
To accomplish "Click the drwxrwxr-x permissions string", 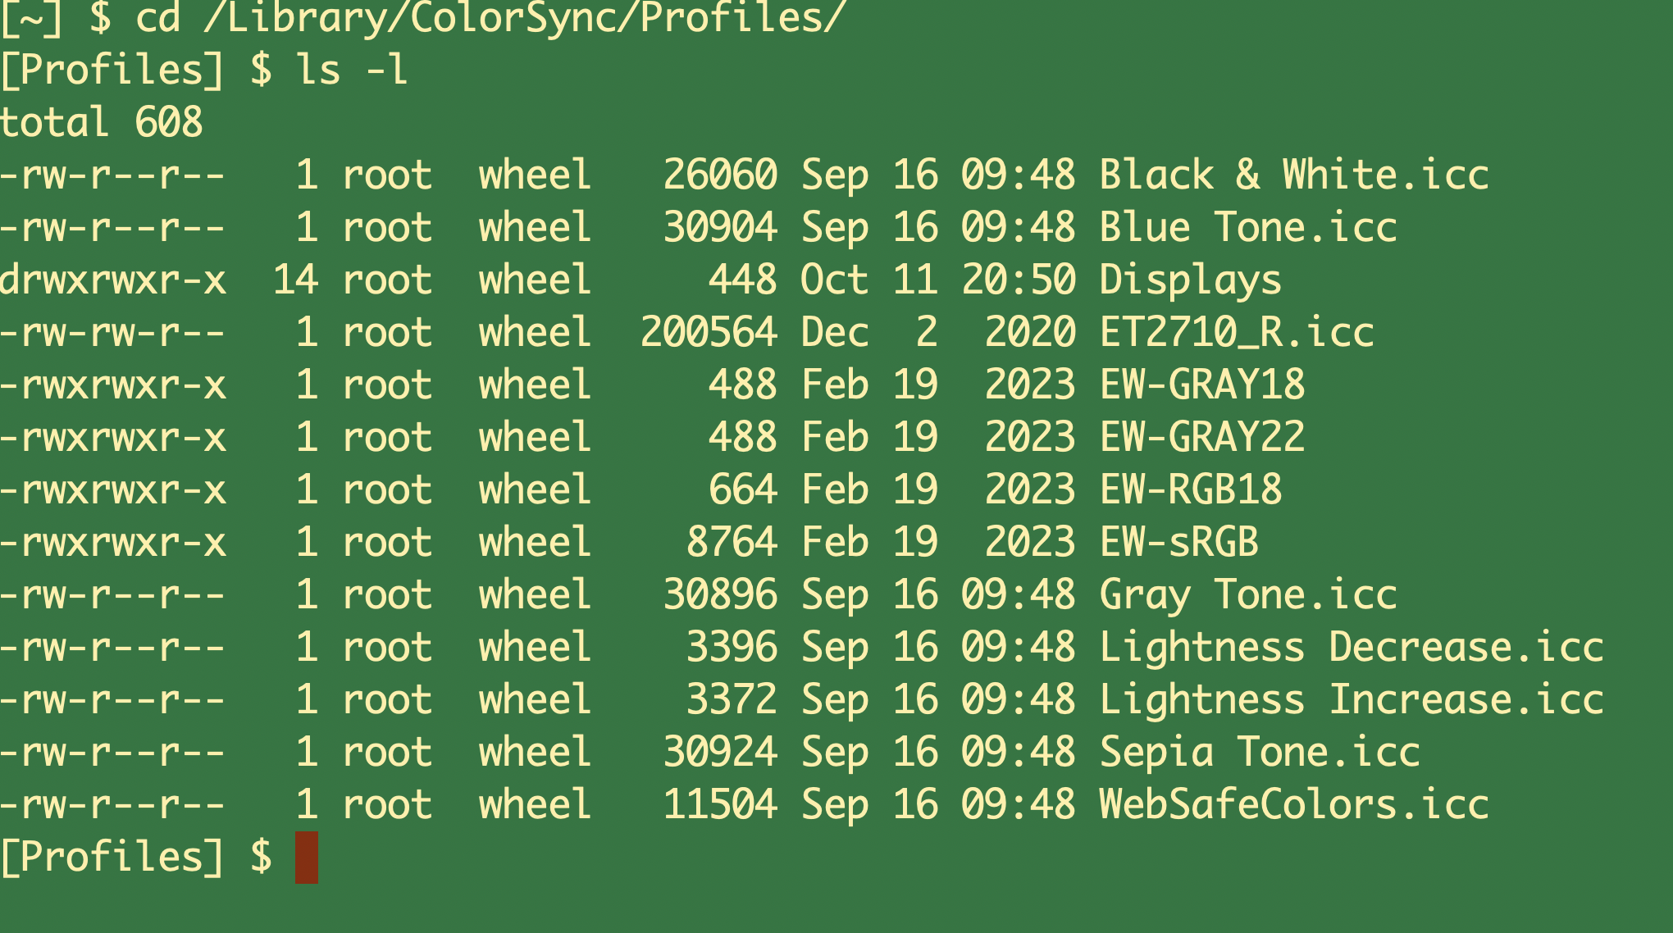I will click(113, 280).
